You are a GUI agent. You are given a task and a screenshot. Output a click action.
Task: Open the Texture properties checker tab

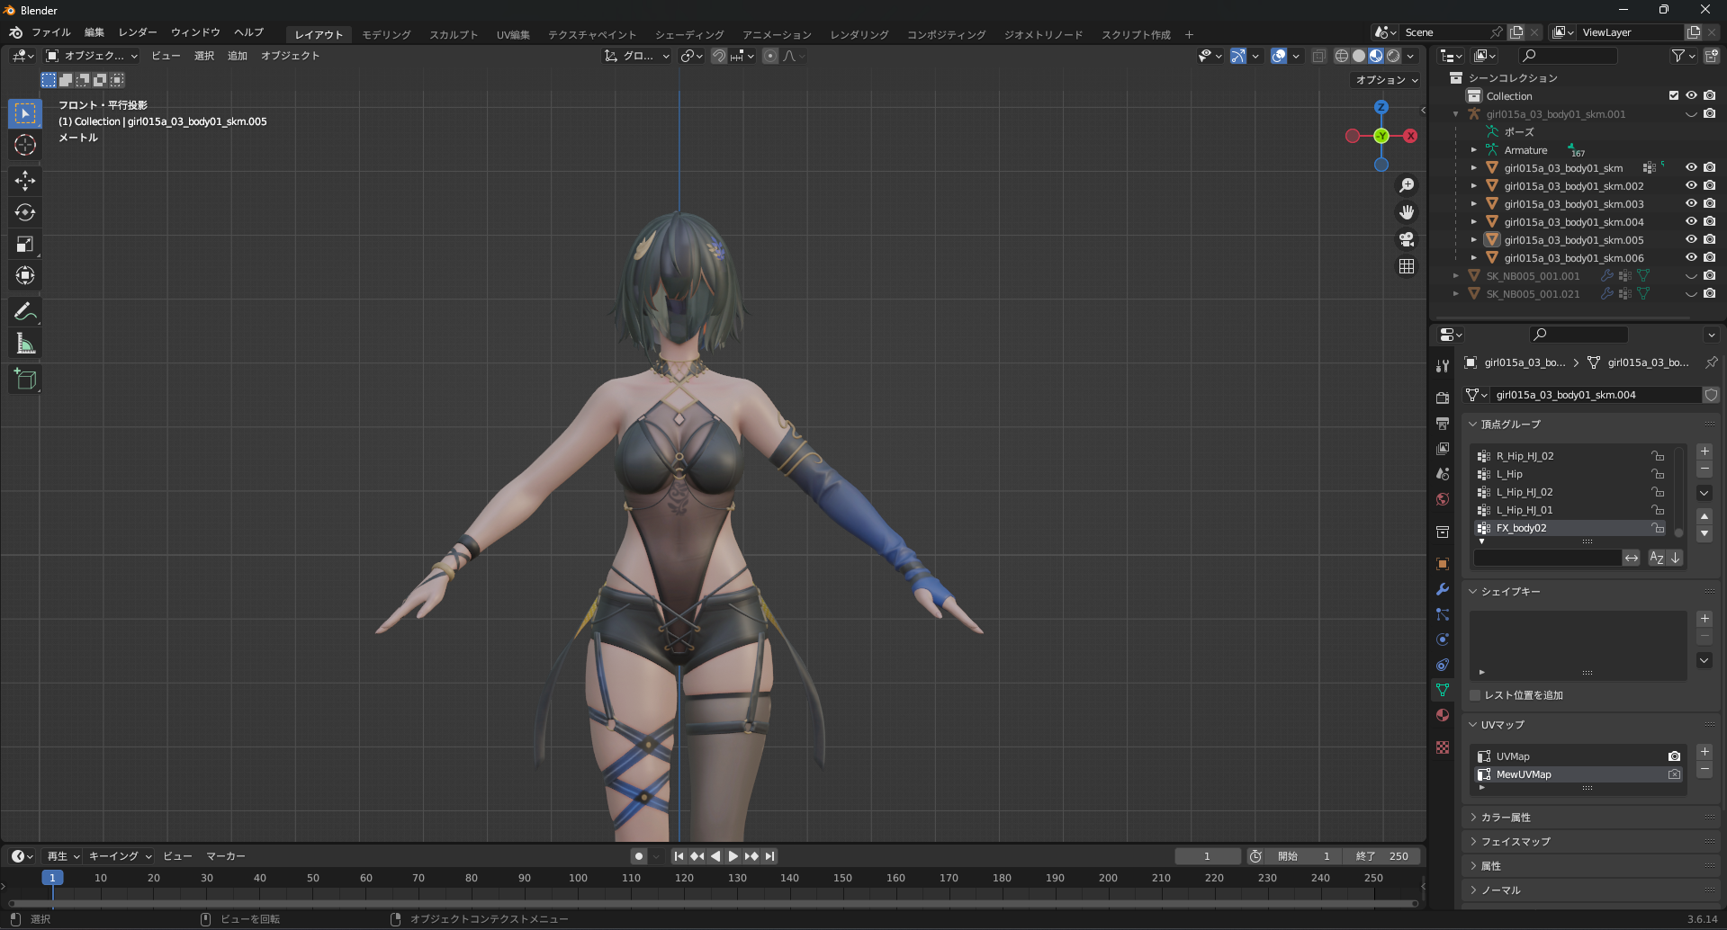[x=1443, y=747]
